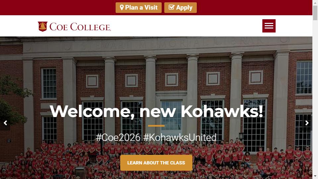
Task: Open Learn About the Class
Action: point(156,163)
